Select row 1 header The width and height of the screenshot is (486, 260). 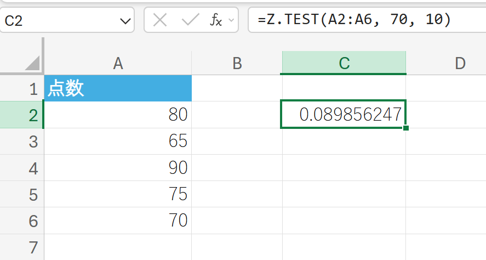click(x=33, y=89)
